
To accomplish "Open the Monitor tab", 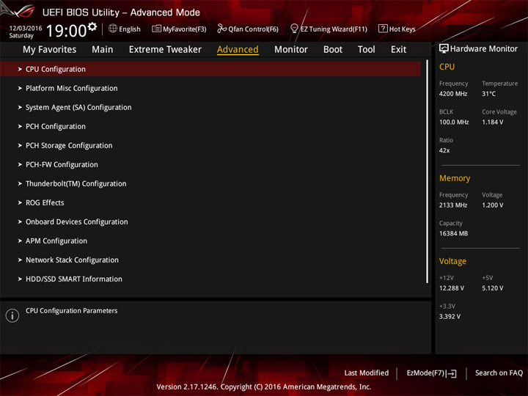I will (291, 50).
